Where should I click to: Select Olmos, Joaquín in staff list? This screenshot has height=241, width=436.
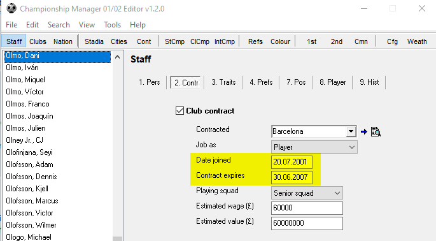[x=58, y=116]
